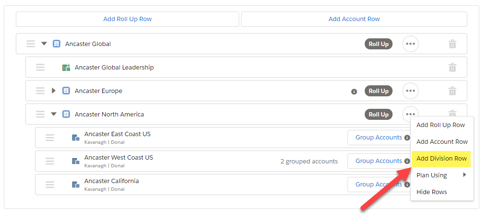Image resolution: width=486 pixels, height=220 pixels.
Task: Click the top Add Account Row button
Action: tap(354, 19)
